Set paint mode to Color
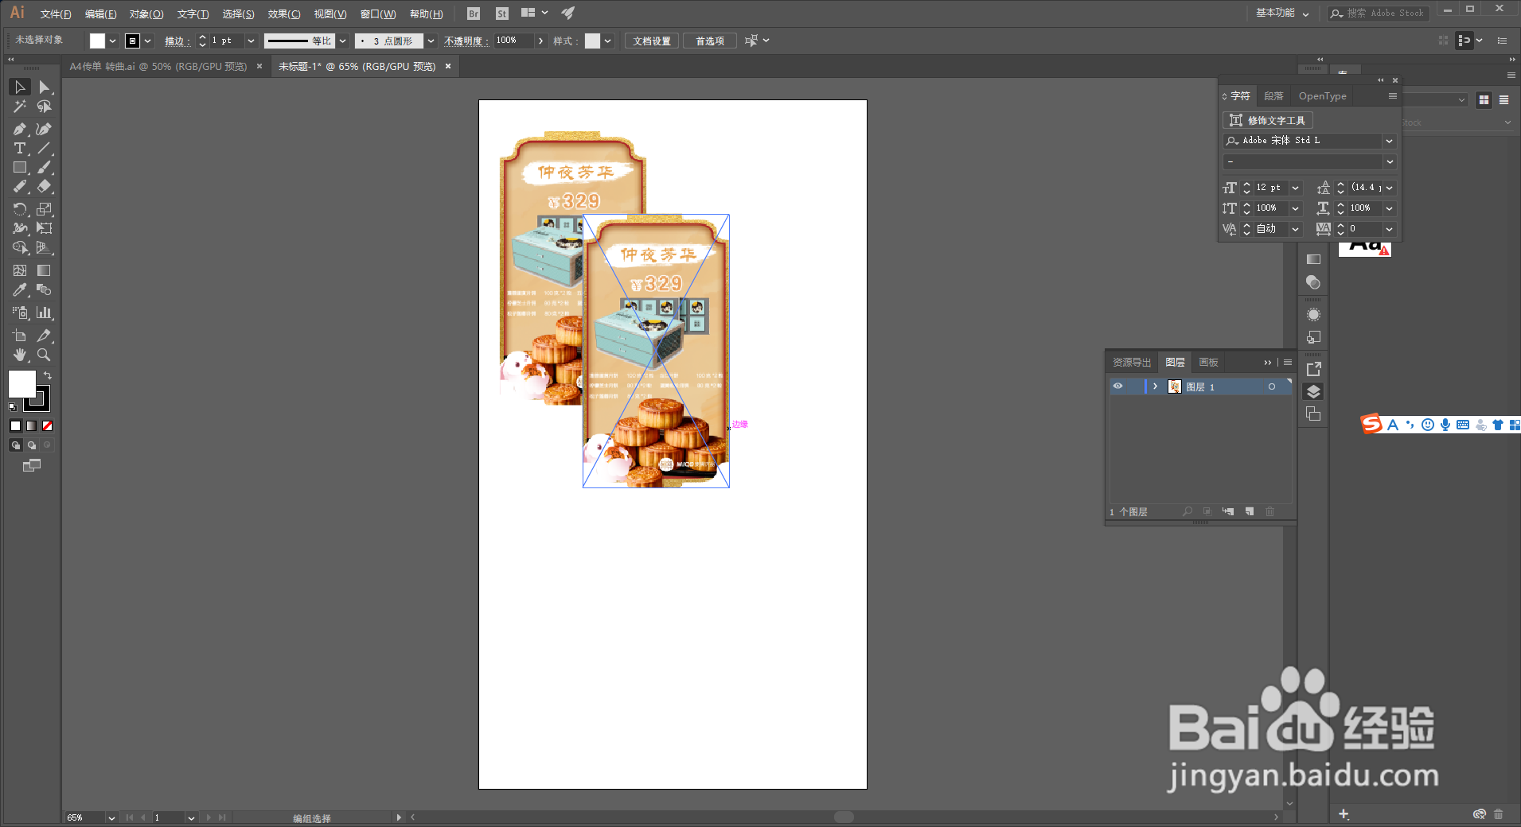1521x827 pixels. click(x=15, y=426)
